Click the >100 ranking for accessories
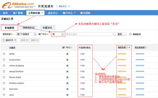Viewport: 158px width, 98px height. click(x=82, y=60)
